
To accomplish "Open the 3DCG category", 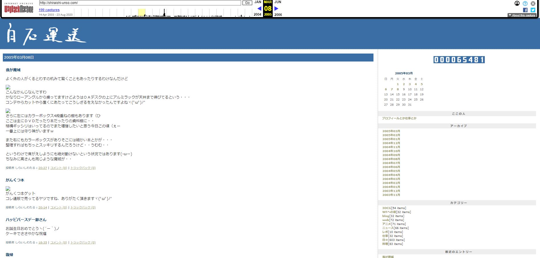I will [x=387, y=208].
